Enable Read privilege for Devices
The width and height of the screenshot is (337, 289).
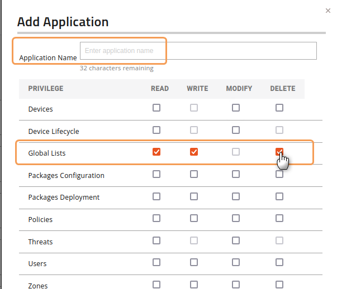pos(156,108)
